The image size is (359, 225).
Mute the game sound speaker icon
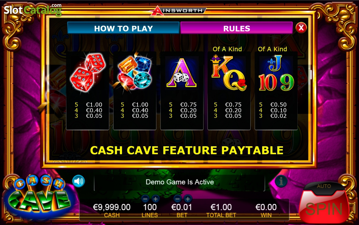78,181
